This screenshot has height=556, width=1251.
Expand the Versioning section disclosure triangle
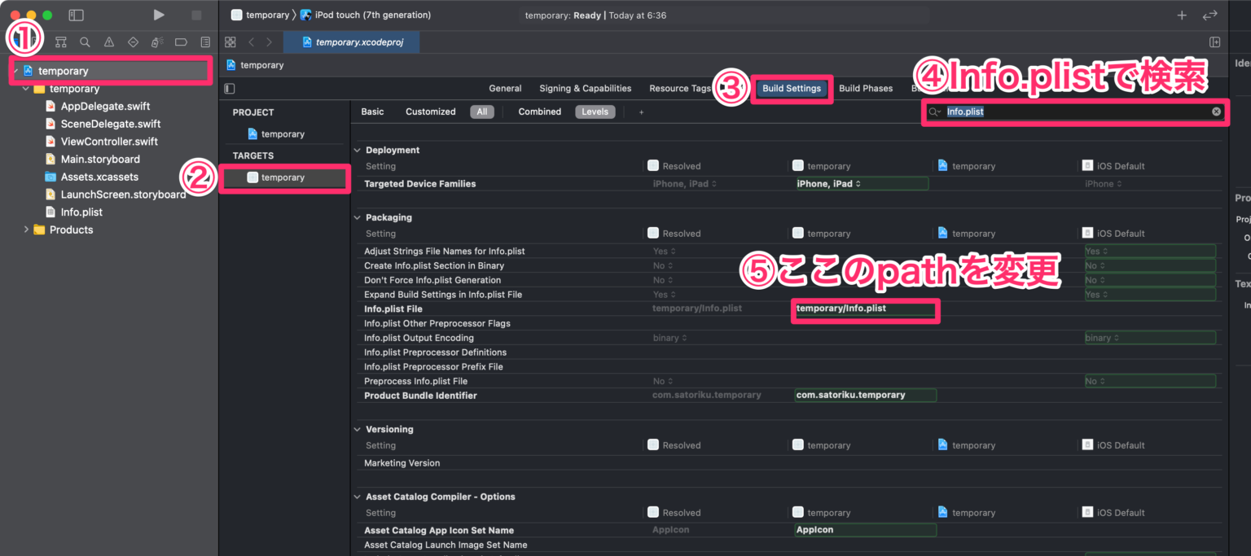pos(357,429)
